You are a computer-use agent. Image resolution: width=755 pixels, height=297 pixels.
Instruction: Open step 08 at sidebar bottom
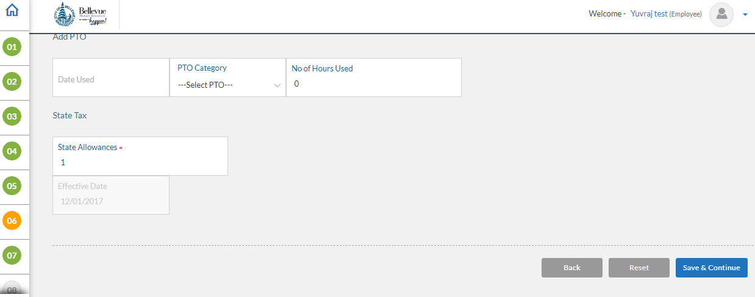[x=12, y=289]
